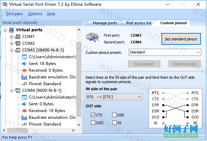Click the Set standard pinout button

coord(181,39)
